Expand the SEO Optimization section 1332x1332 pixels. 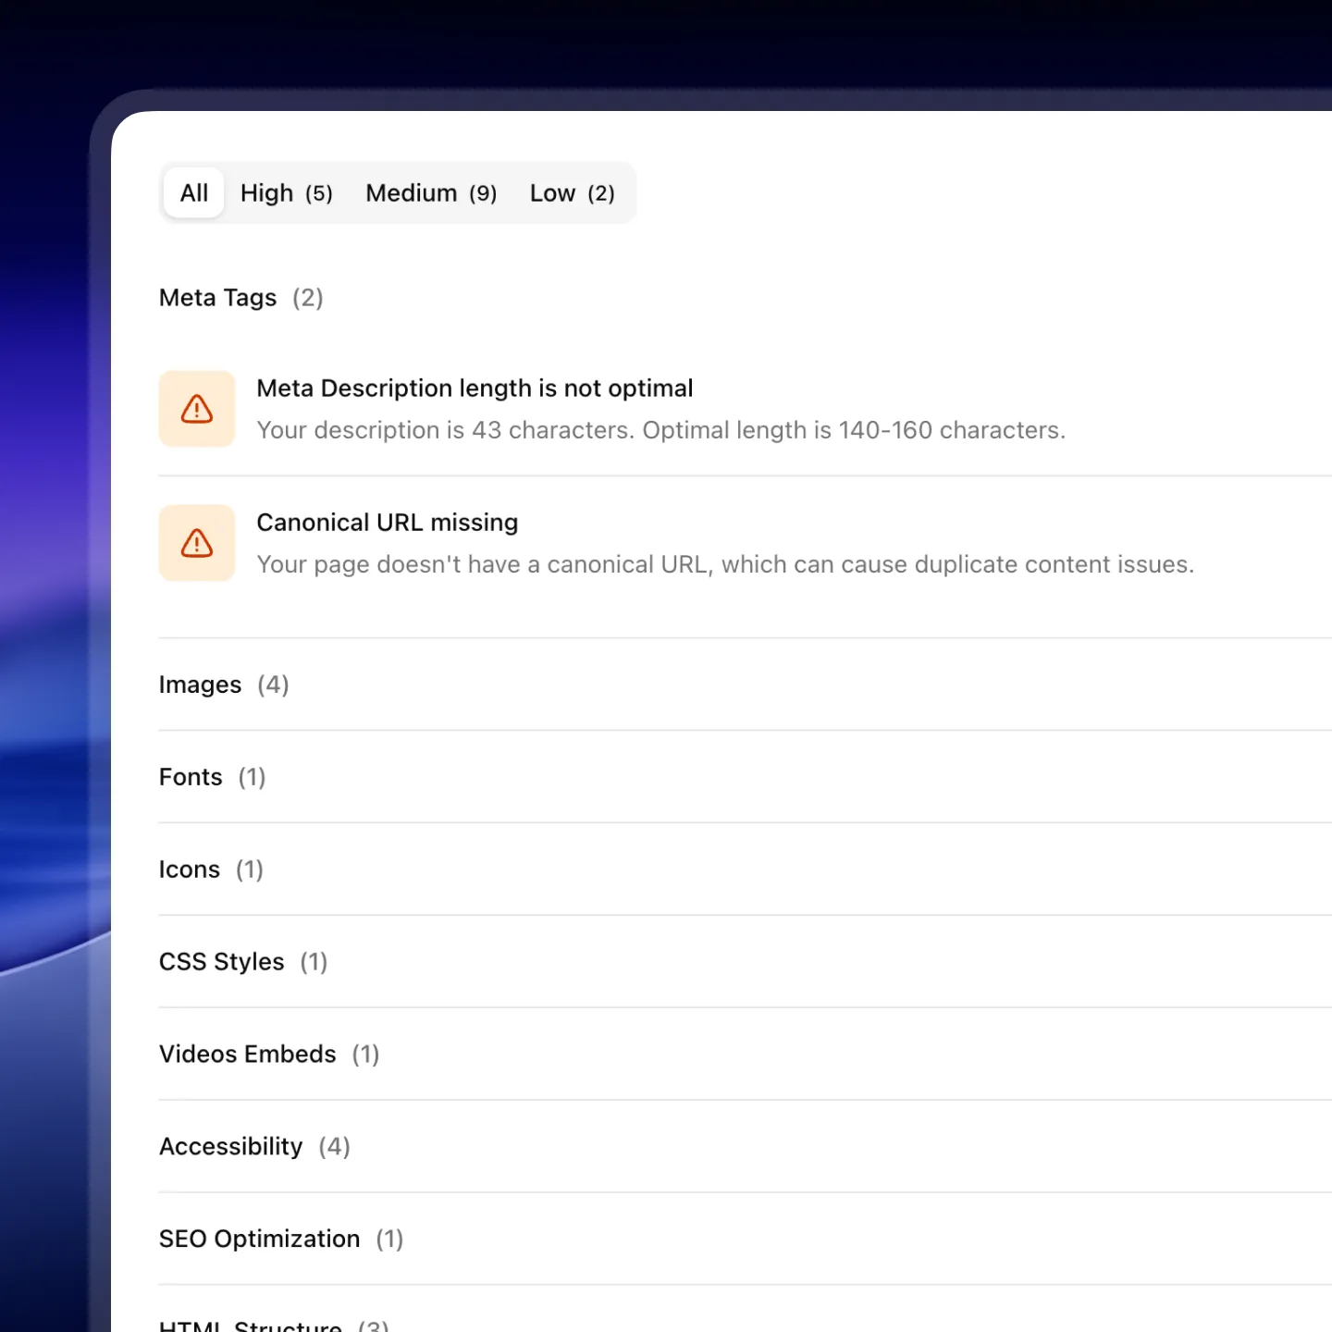pos(745,1239)
